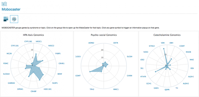Select the radar chart view icon
199x97 pixels.
pyautogui.click(x=14, y=19)
